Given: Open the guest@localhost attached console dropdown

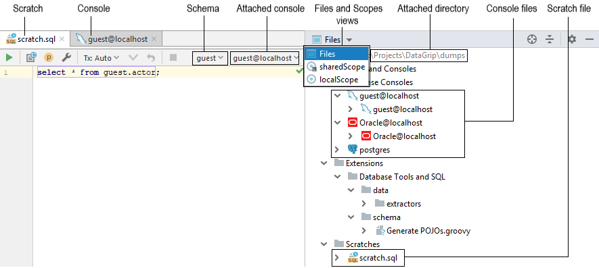Looking at the screenshot, I should (265, 58).
